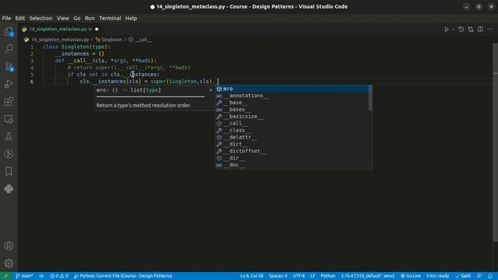
Task: Toggle the Spell checker status
Action: (463, 276)
